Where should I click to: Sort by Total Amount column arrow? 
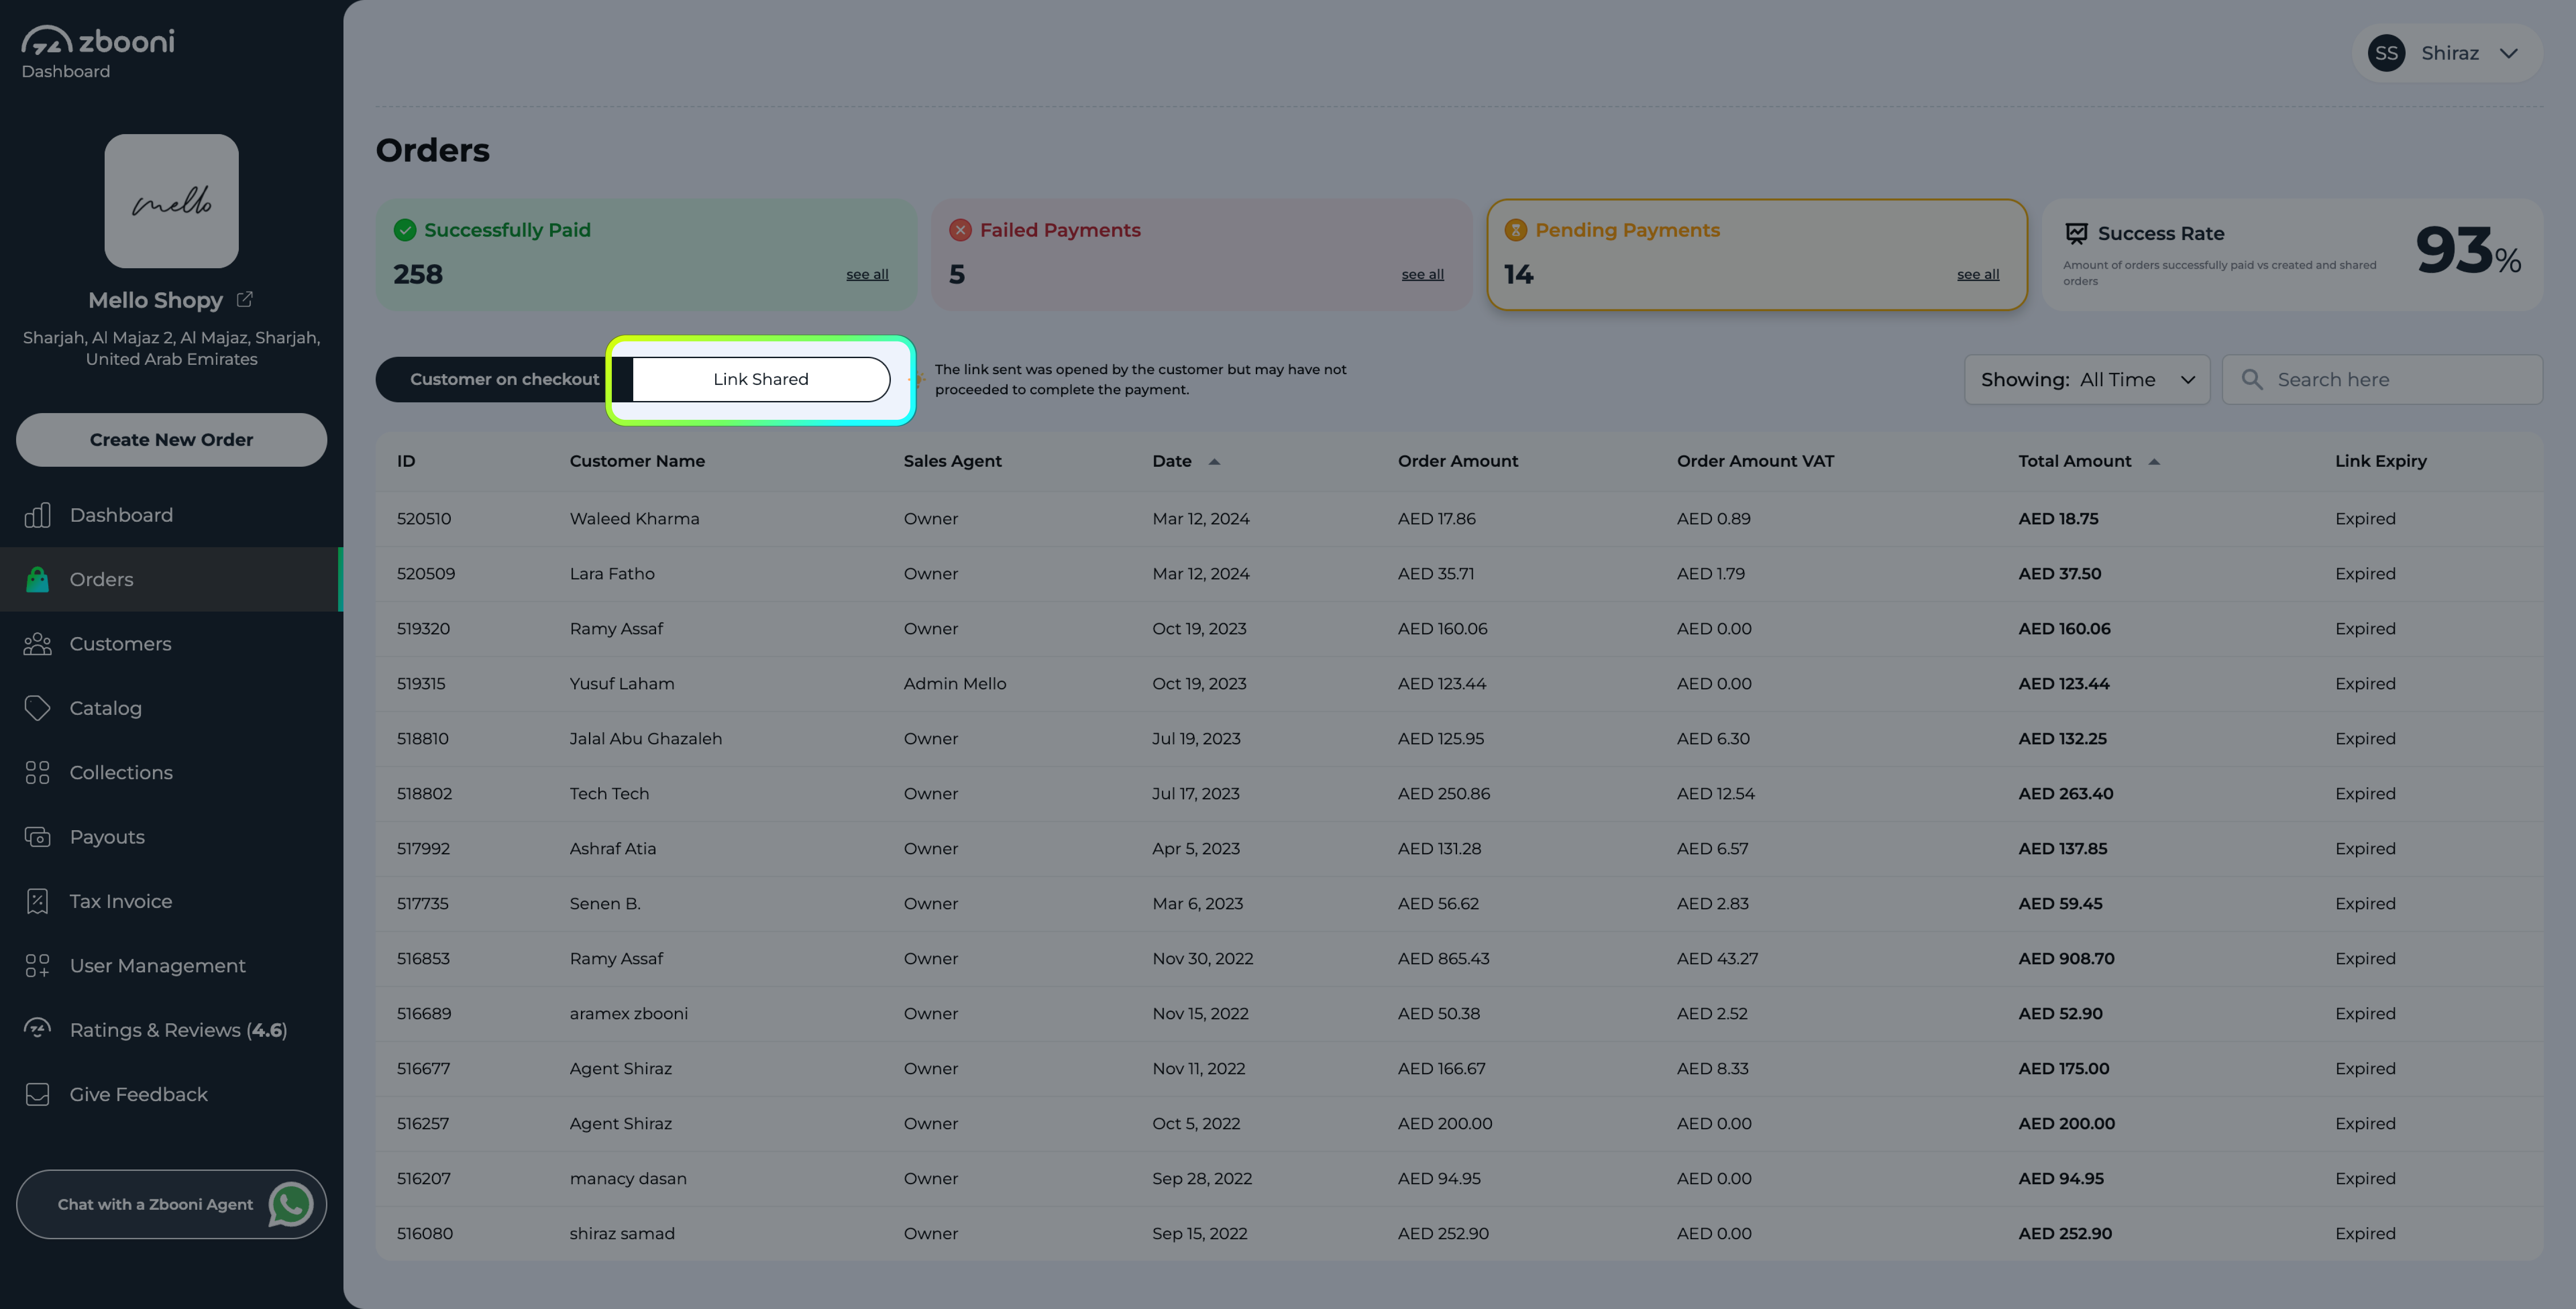pos(2154,462)
